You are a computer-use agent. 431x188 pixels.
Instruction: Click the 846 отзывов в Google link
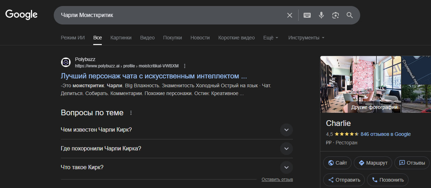point(385,134)
